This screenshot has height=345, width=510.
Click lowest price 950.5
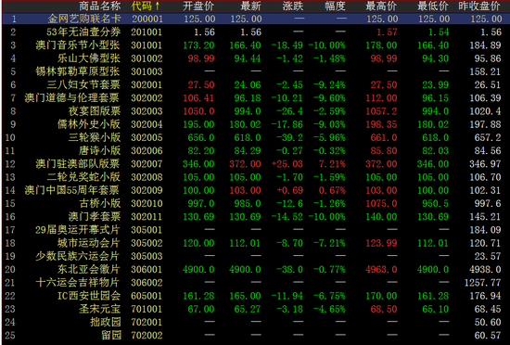[436, 203]
